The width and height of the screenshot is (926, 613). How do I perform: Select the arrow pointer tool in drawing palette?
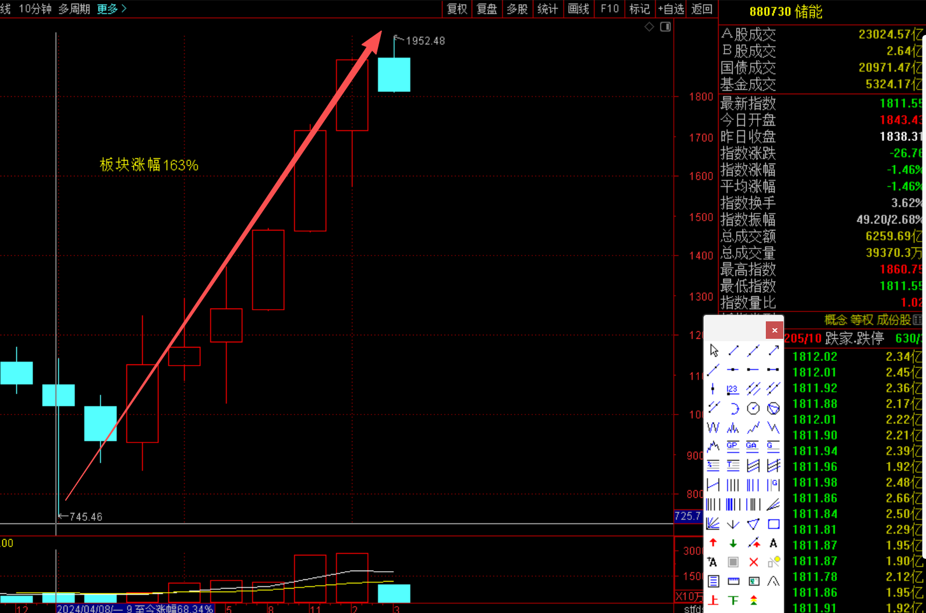coord(714,350)
